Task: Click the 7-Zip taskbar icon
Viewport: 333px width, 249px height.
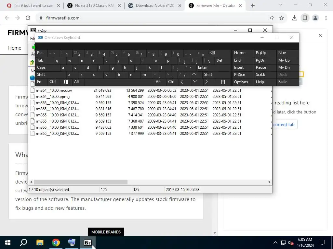Action: (88, 243)
